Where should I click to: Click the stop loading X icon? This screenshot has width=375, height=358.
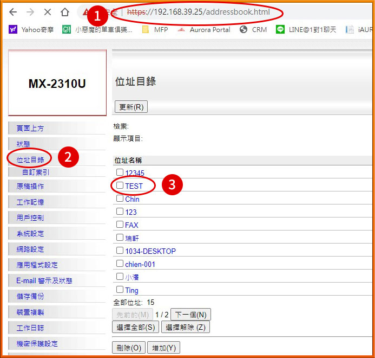[47, 12]
